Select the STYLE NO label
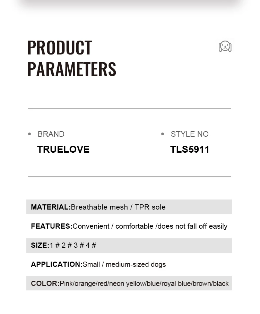This screenshot has width=260, height=314. (190, 134)
